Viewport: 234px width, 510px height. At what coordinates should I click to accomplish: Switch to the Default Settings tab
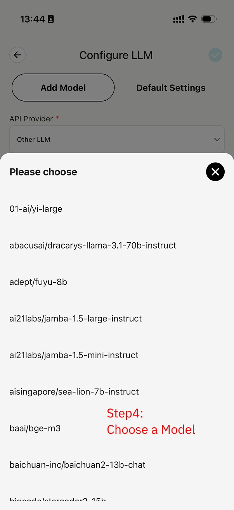click(x=171, y=88)
